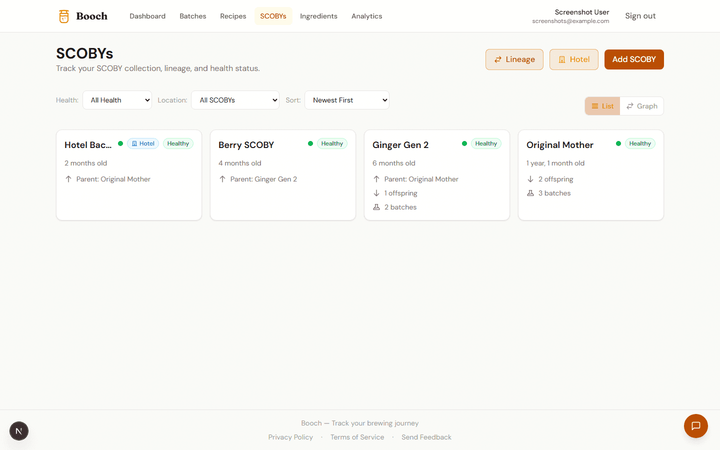Click parent up-arrow icon on Ginger Gen 2 card
720x450 pixels.
pos(376,179)
